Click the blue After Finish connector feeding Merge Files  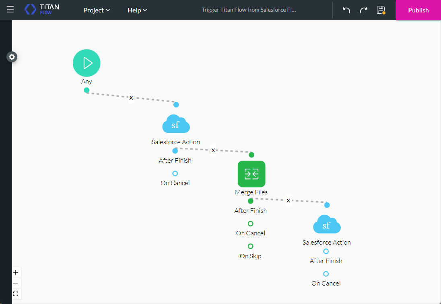[175, 151]
